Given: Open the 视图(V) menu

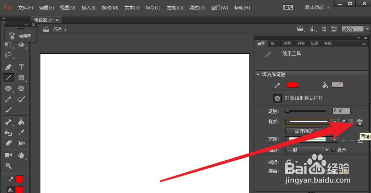Looking at the screenshot, I should [x=67, y=8].
